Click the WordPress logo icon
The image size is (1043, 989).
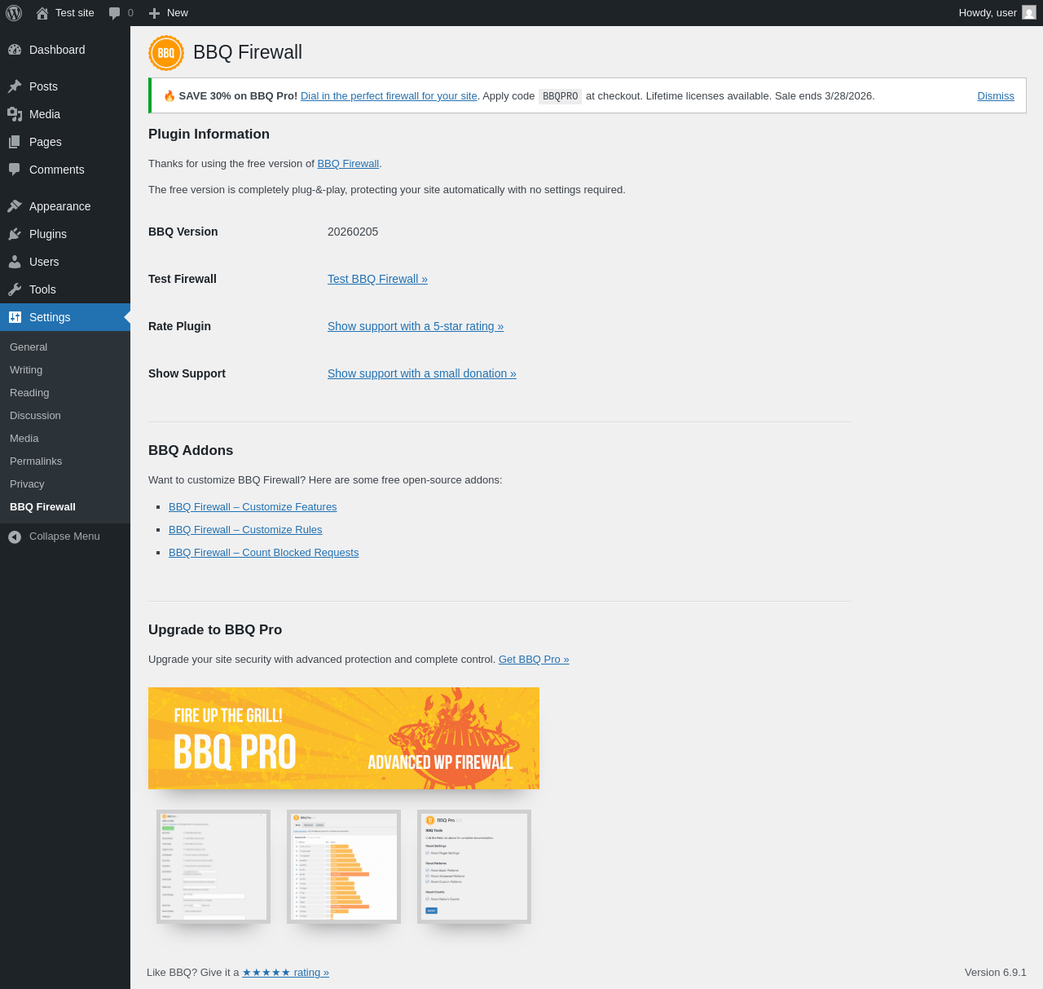coord(14,13)
